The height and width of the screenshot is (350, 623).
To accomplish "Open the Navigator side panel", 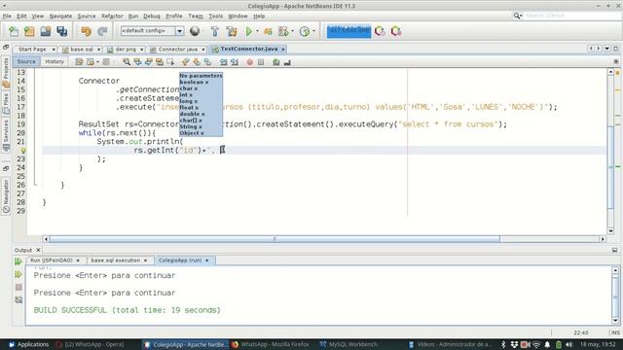I will point(6,196).
